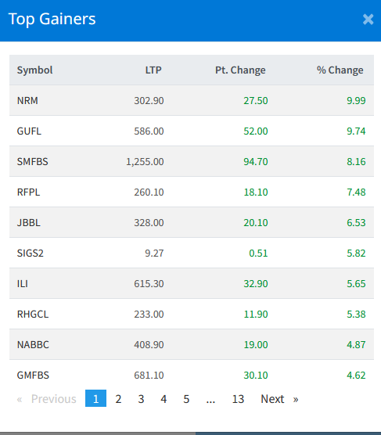Open page 4 in pagination
The height and width of the screenshot is (435, 381).
pyautogui.click(x=164, y=399)
